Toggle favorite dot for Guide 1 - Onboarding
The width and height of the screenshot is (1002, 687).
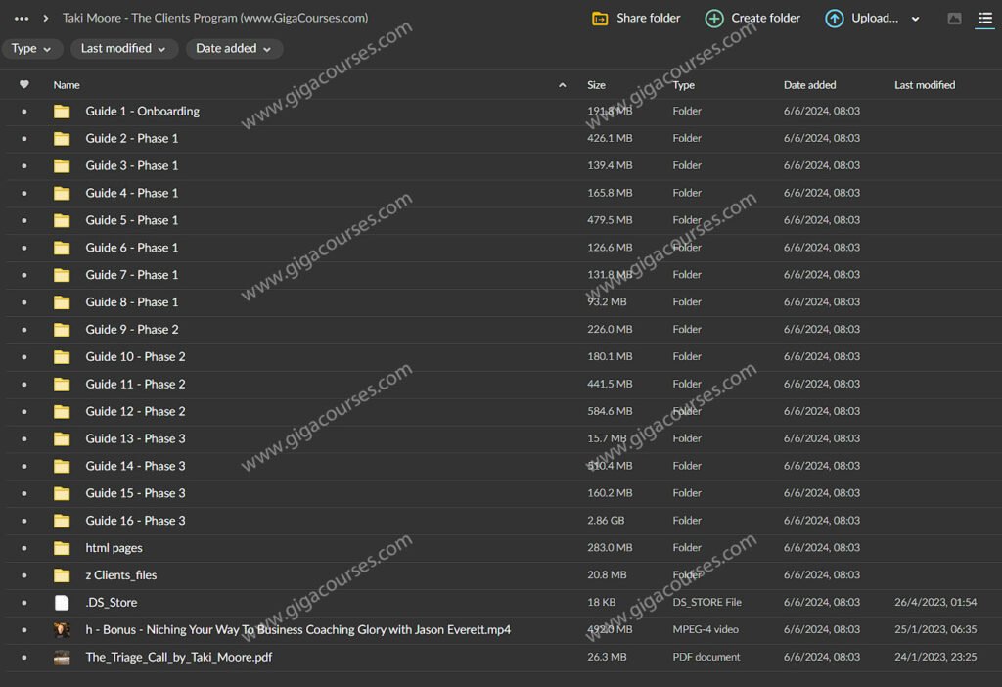(x=24, y=112)
